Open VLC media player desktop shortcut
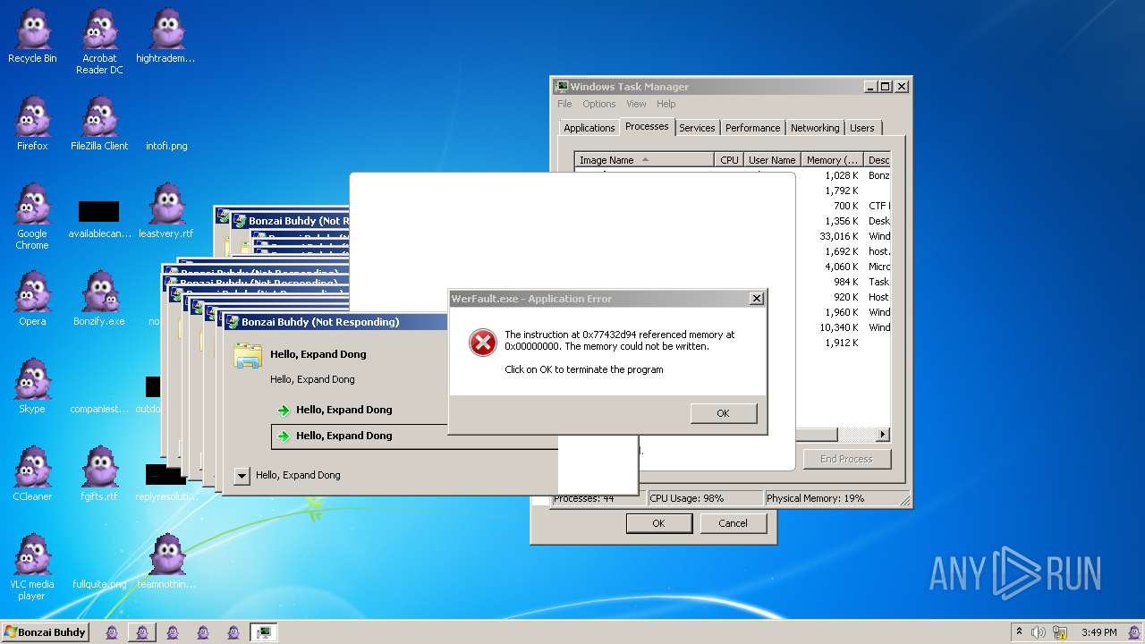 point(32,568)
